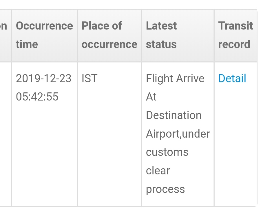Click the word 'Destination' in status
Image resolution: width=263 pixels, height=219 pixels.
pos(174,115)
